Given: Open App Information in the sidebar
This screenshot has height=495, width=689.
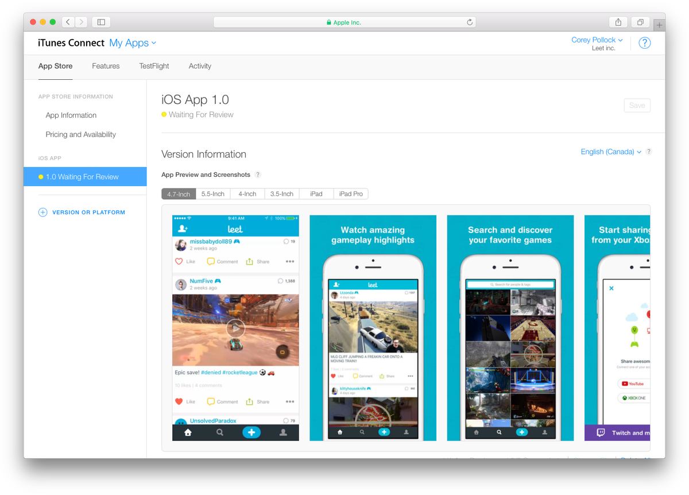Looking at the screenshot, I should click(71, 115).
